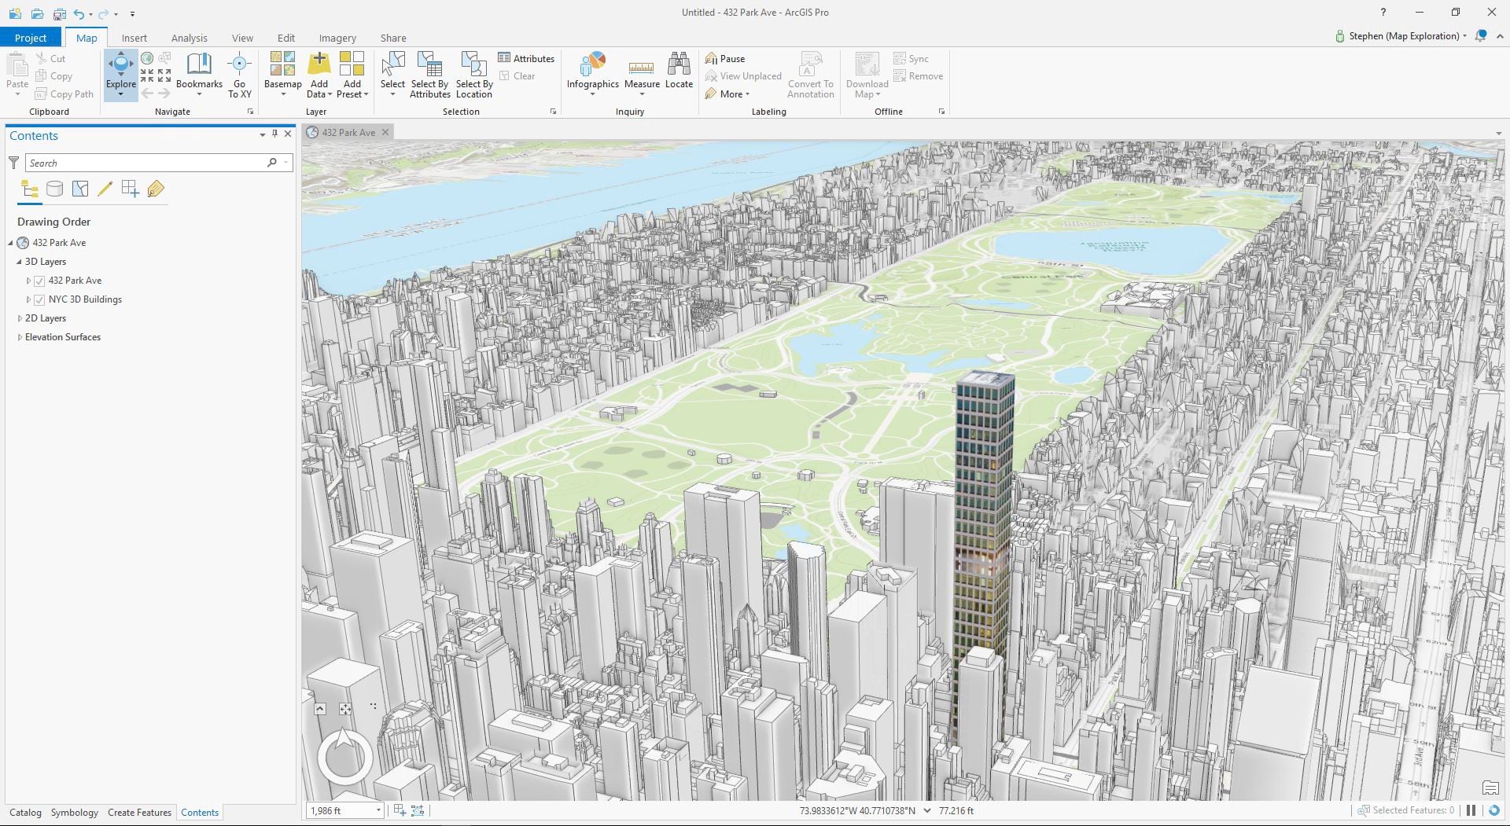This screenshot has width=1510, height=826.
Task: Open the Measure tool
Action: (x=642, y=74)
